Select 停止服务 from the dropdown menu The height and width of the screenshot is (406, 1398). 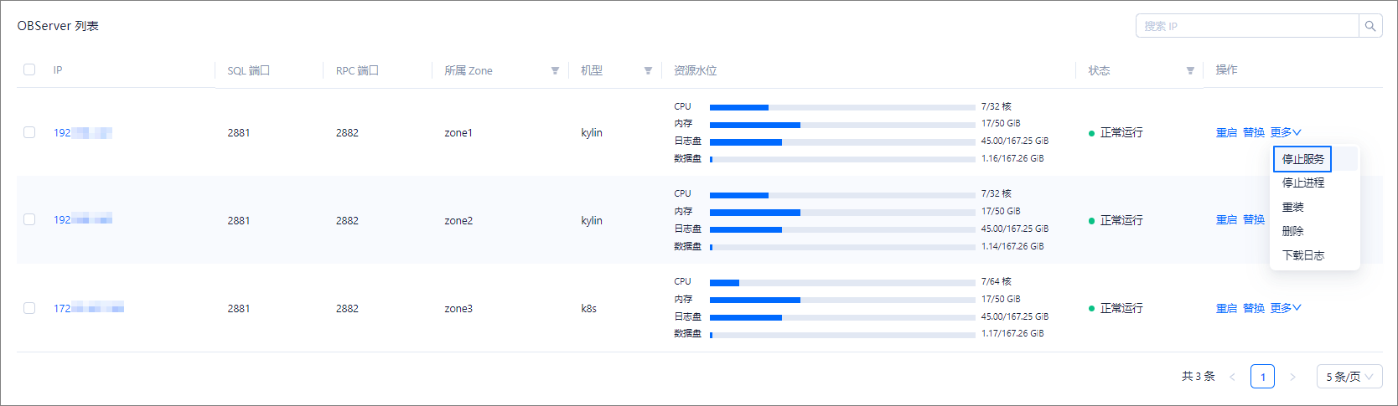pos(1303,159)
